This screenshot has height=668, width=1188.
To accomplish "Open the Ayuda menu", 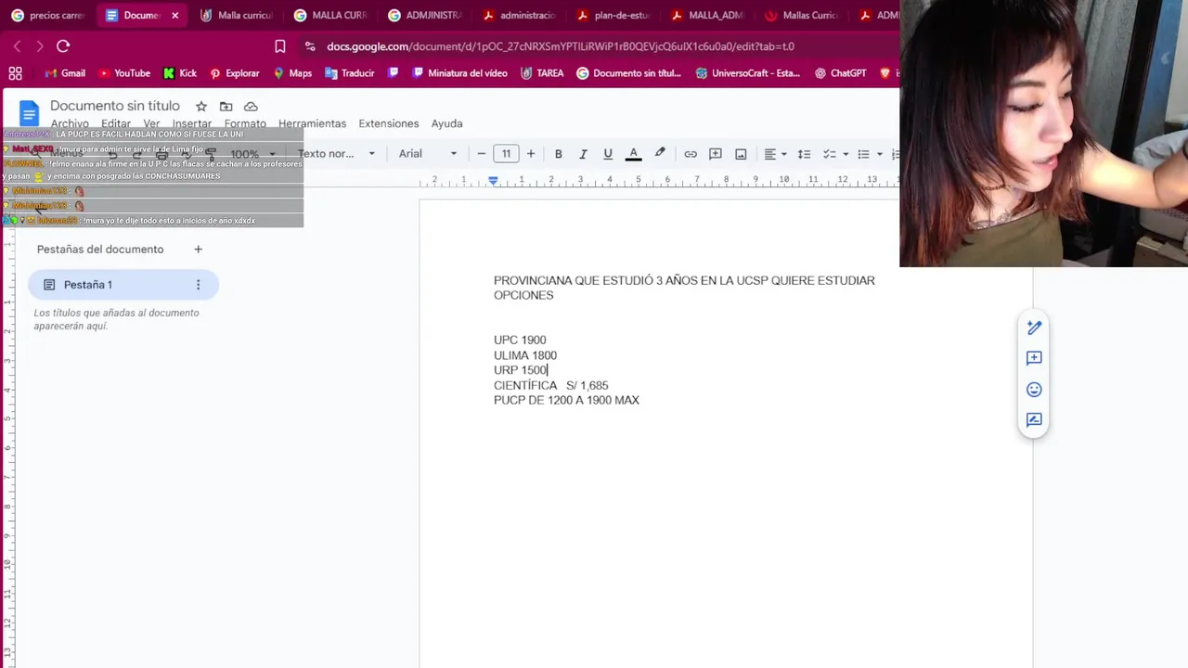I will [x=446, y=123].
